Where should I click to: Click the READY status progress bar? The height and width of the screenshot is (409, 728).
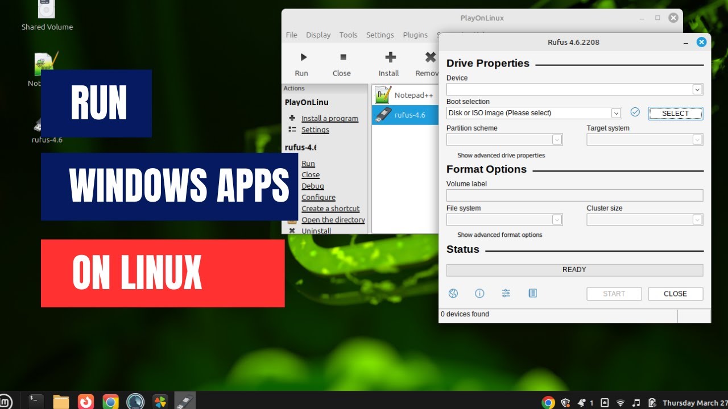pos(574,270)
